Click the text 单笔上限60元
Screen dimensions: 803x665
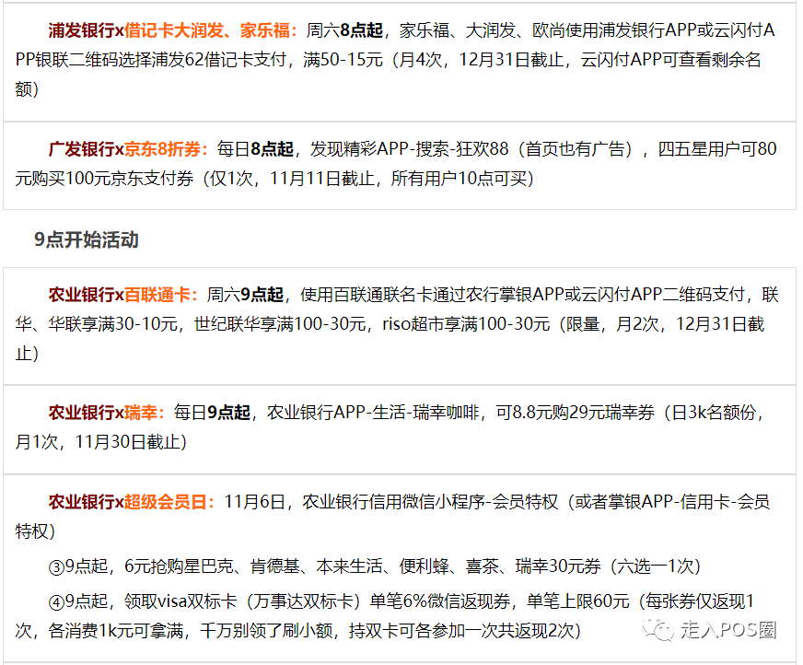click(577, 601)
